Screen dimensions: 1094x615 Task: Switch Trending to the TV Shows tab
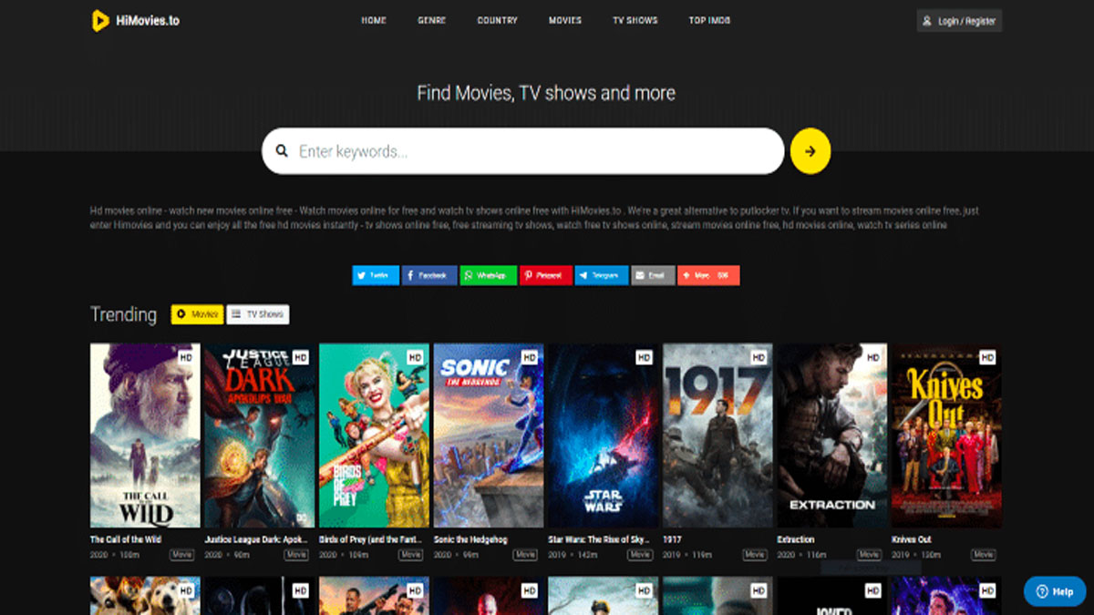(258, 314)
